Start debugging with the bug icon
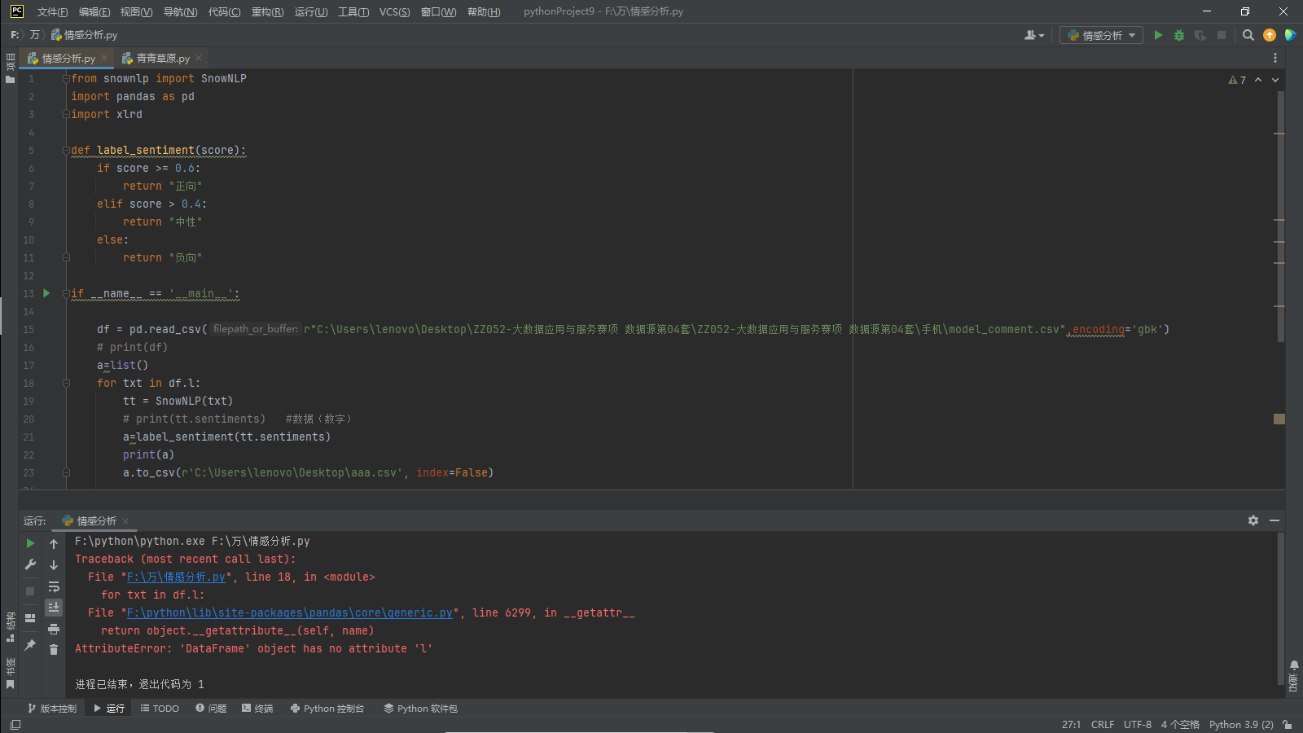 [1178, 35]
